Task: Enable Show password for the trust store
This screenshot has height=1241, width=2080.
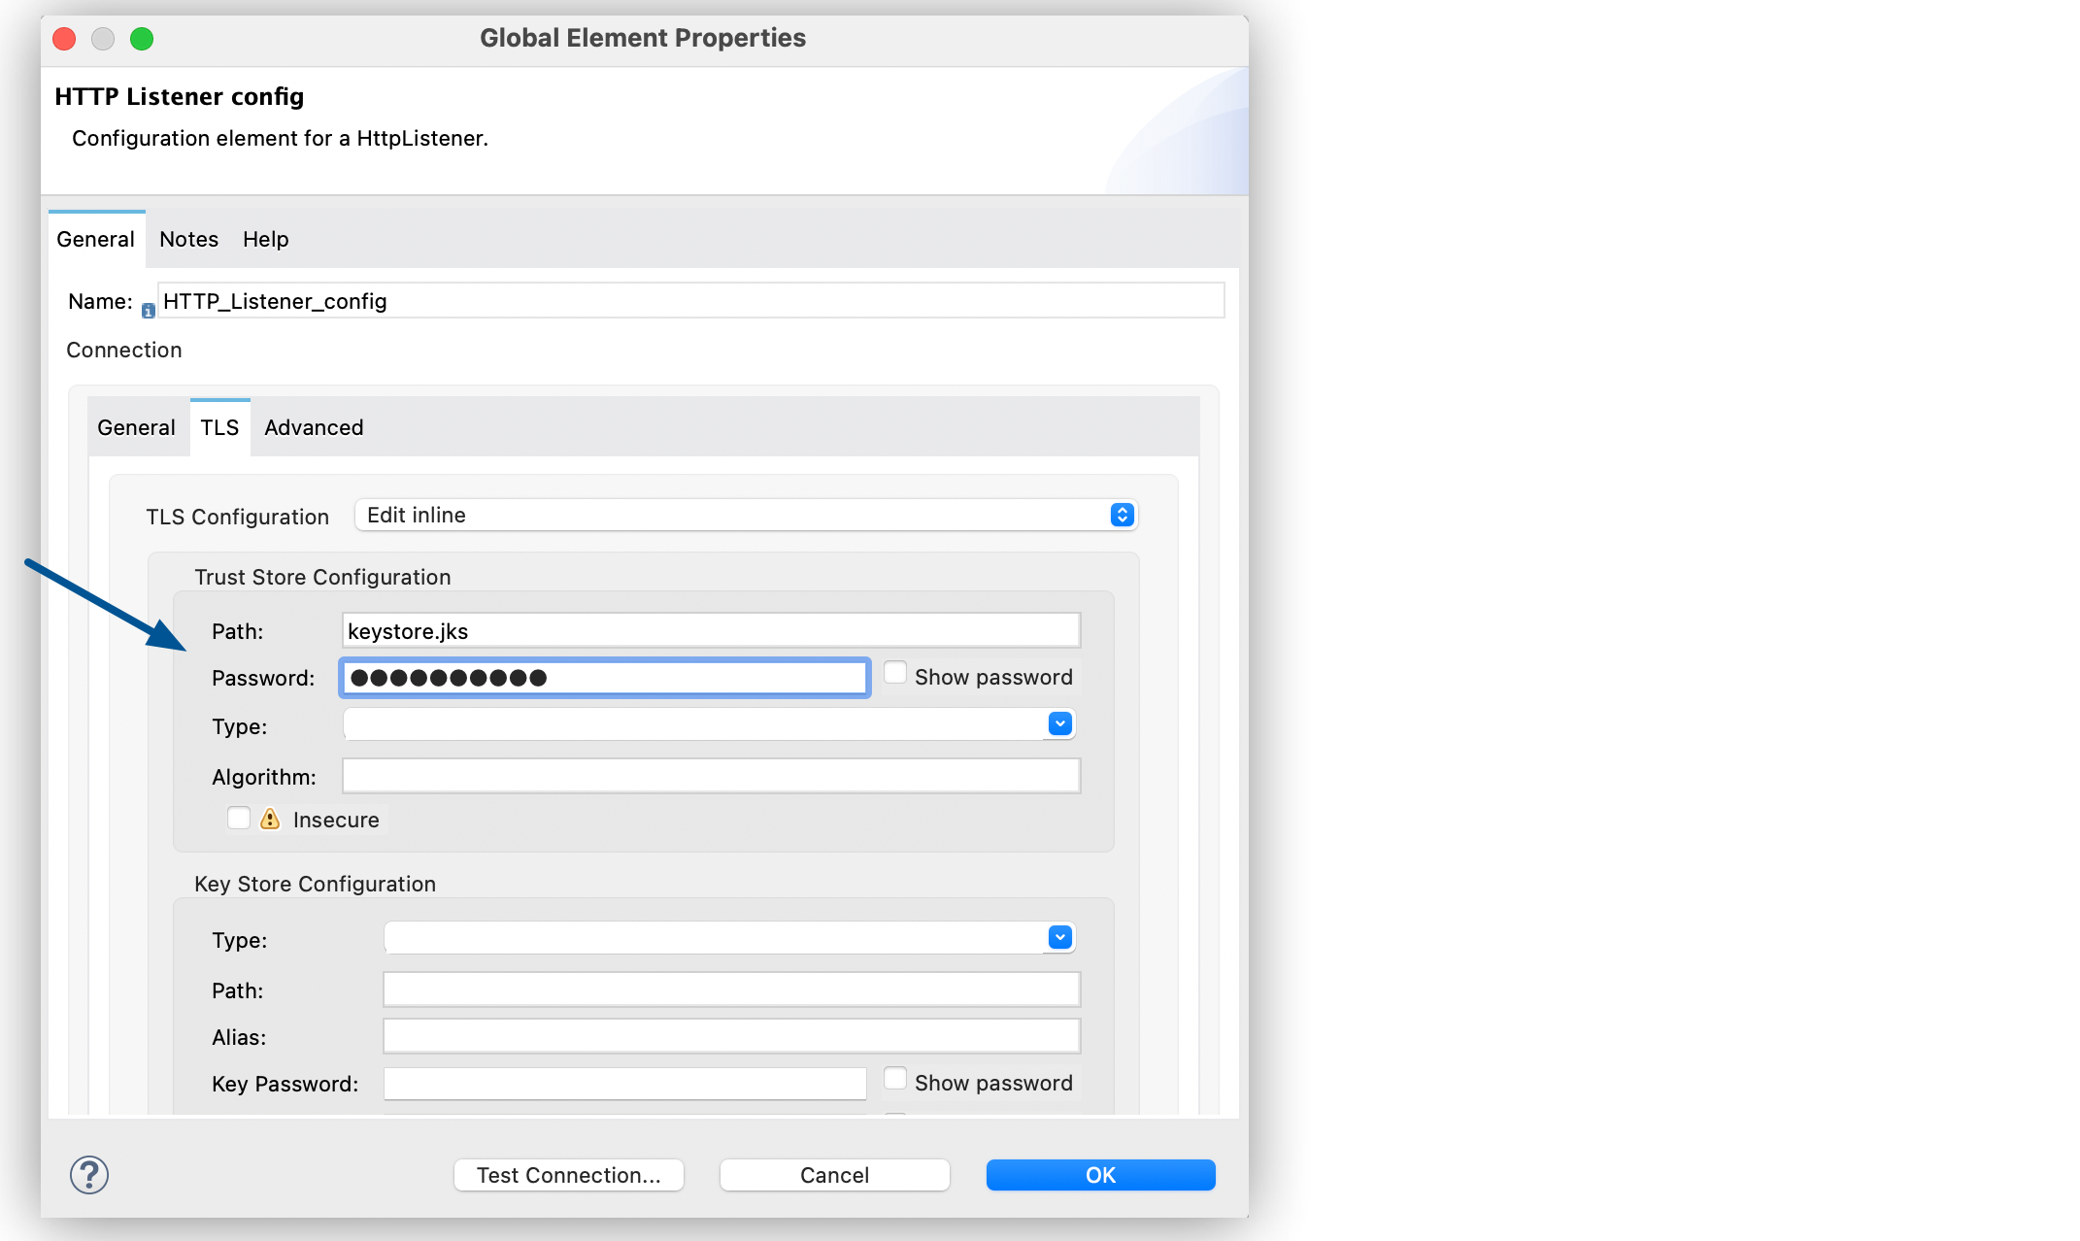Action: pos(894,671)
